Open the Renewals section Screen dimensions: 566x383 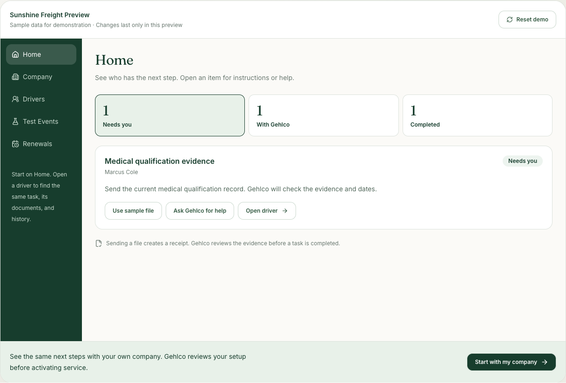point(41,144)
